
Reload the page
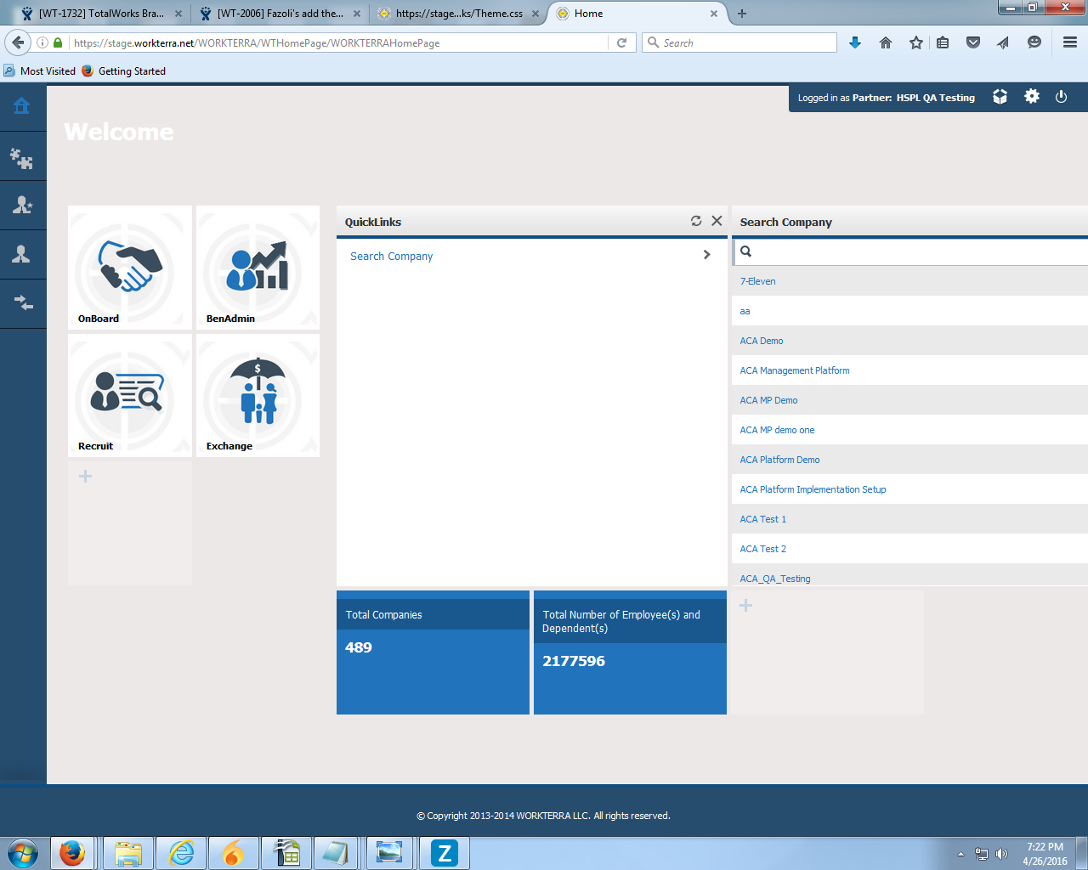click(621, 42)
